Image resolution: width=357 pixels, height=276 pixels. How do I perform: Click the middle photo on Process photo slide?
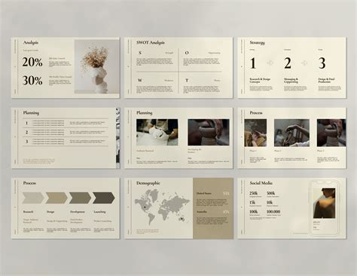click(291, 133)
